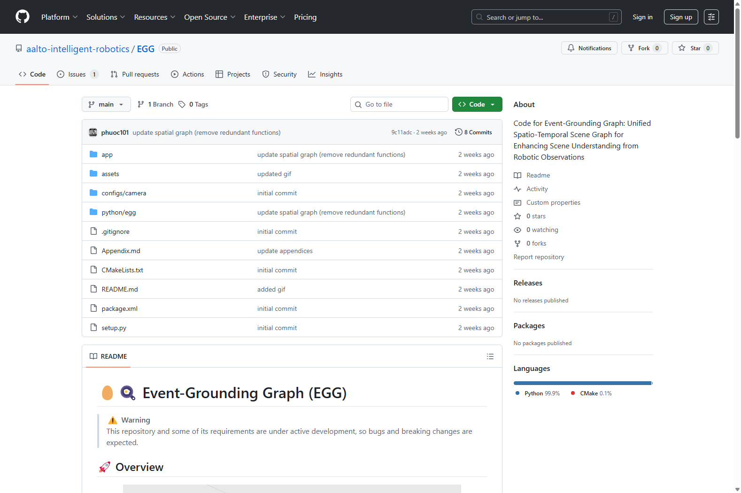Click the languages percentage bar
The height and width of the screenshot is (493, 741).
(583, 383)
